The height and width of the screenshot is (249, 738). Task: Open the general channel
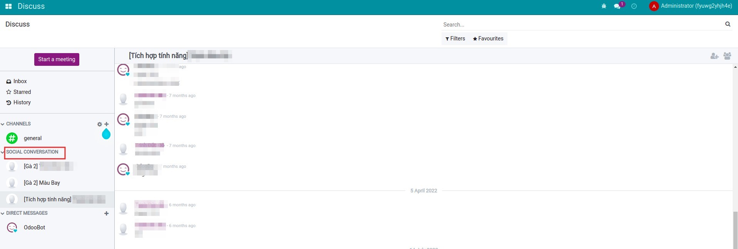[x=32, y=138]
